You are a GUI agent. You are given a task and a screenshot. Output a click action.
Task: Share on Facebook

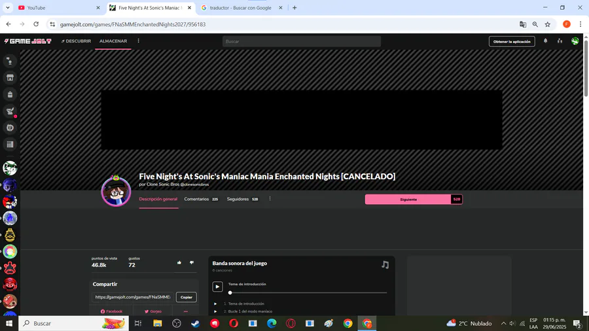(x=111, y=311)
